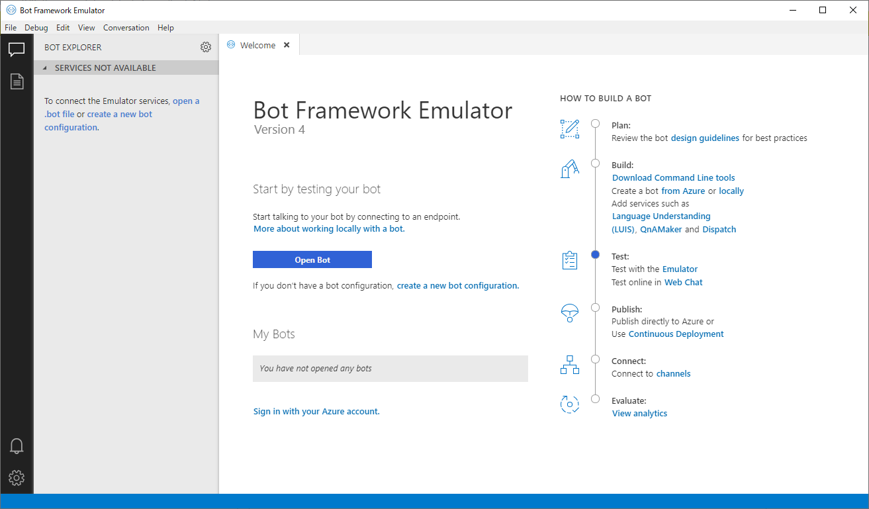Click the Open Bot button
Screen dimensions: 869x509
pyautogui.click(x=312, y=259)
